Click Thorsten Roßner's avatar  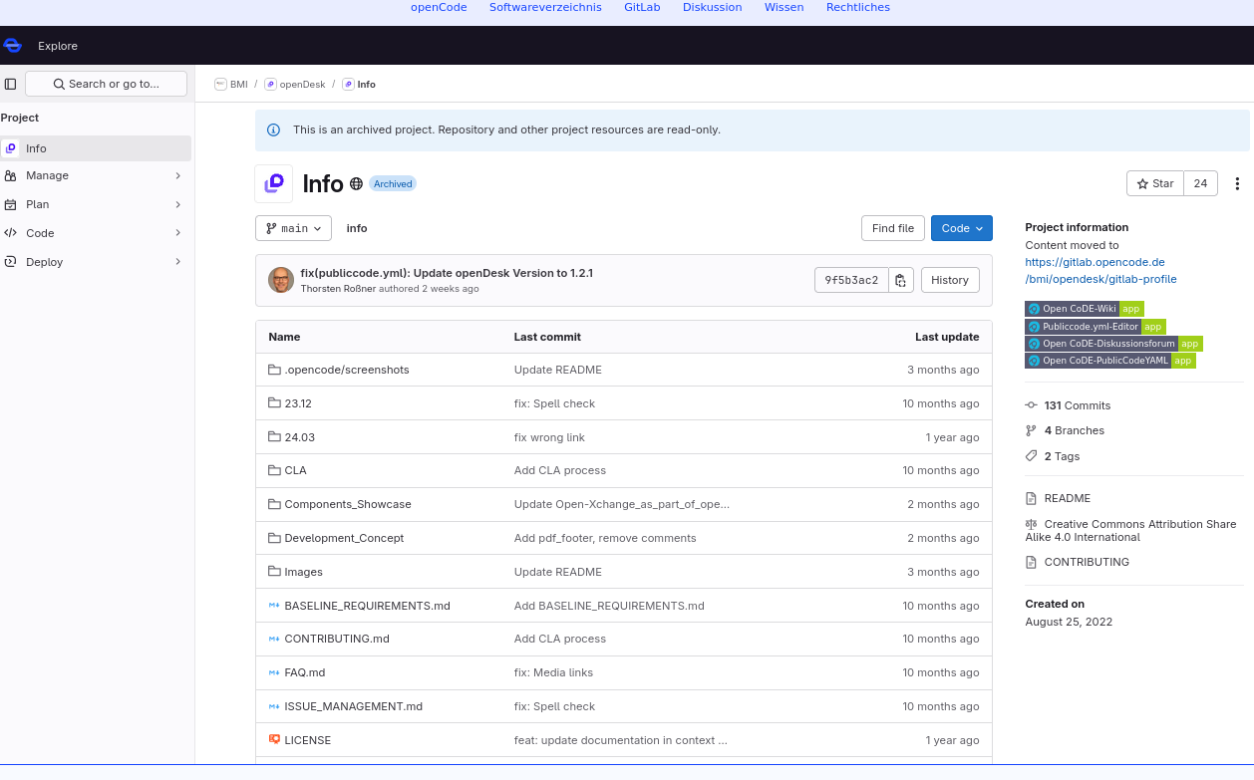click(x=281, y=280)
